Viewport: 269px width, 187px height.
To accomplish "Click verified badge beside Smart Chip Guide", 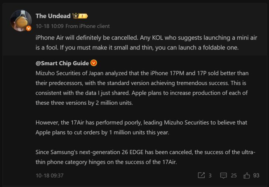I will pos(94,63).
